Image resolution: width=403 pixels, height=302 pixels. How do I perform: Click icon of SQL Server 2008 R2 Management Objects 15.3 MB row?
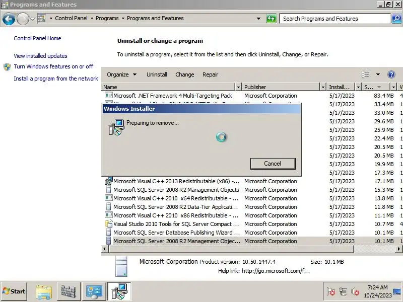[108, 190]
